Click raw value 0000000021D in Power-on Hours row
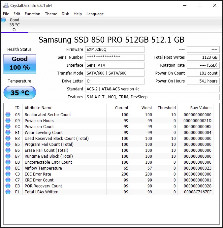Screen dimensions: 223x228 tap(197, 120)
